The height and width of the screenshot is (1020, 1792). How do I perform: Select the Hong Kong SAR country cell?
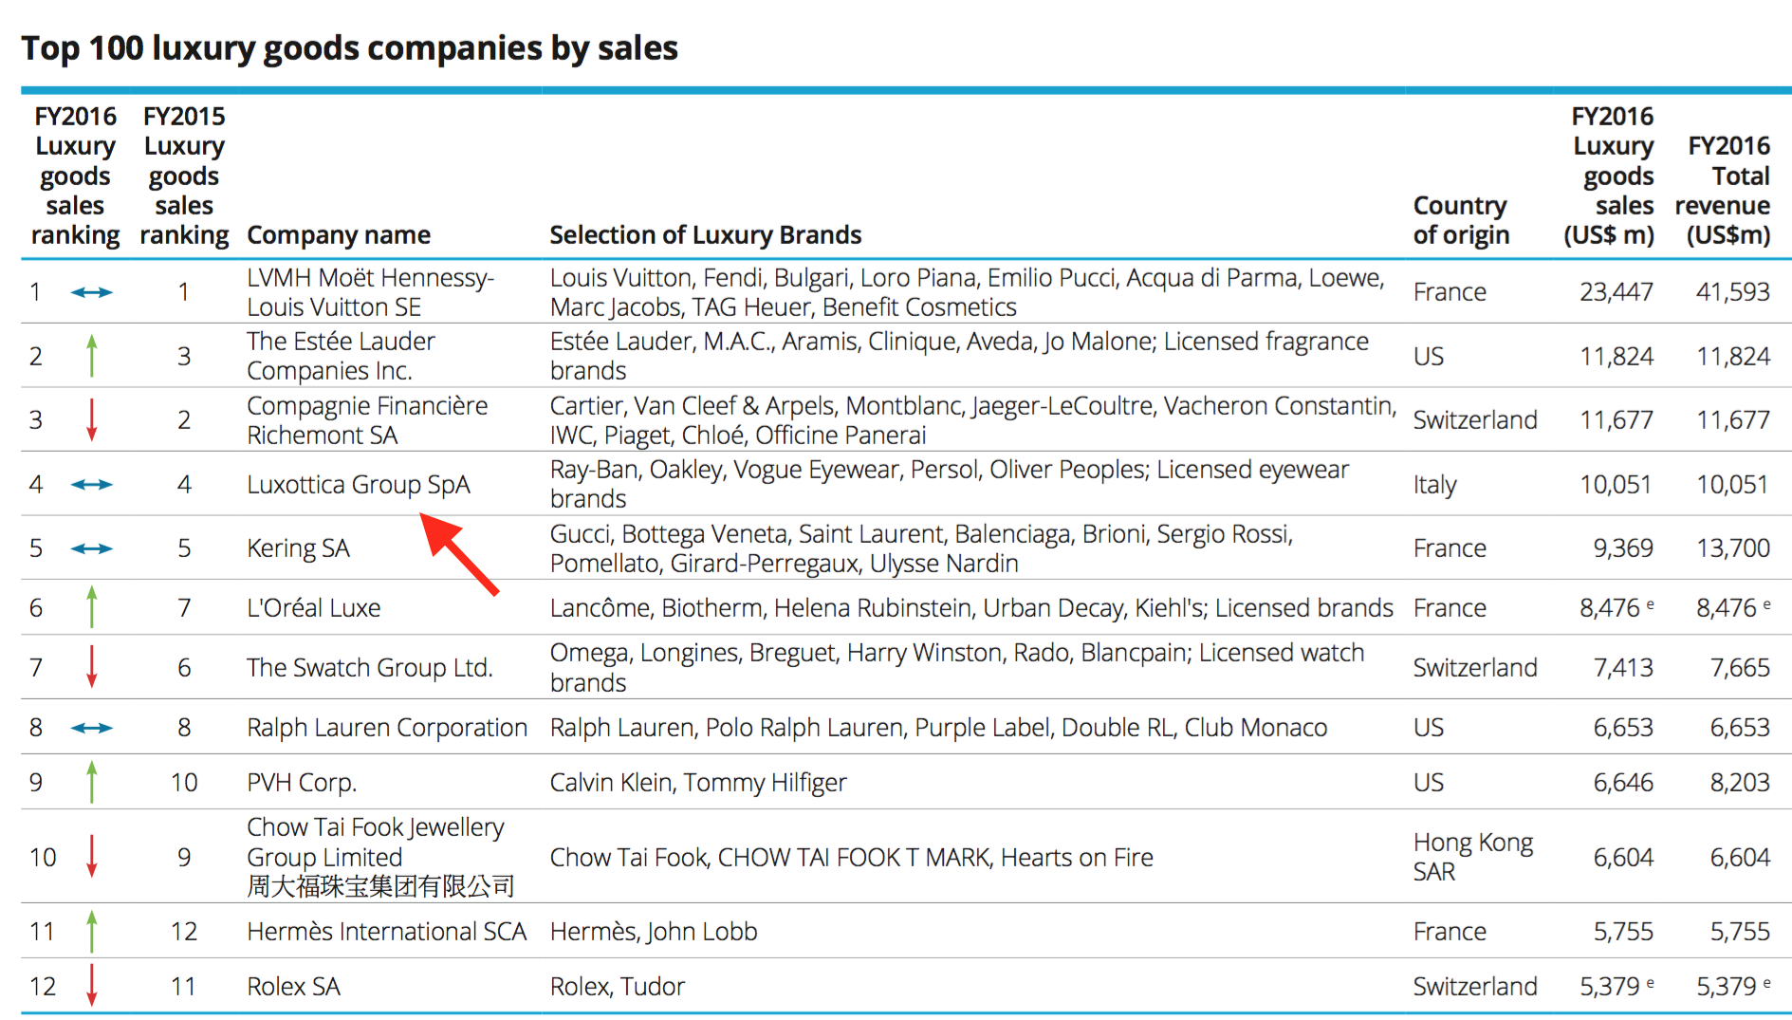[x=1472, y=857]
